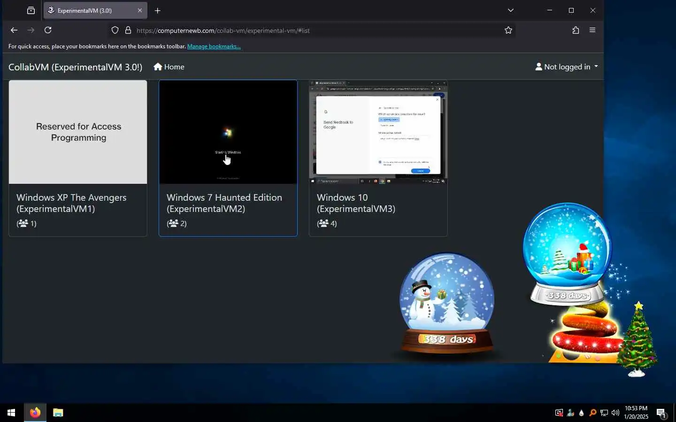Click the red display tray icon
Screen dimensions: 676x422
coord(559,413)
